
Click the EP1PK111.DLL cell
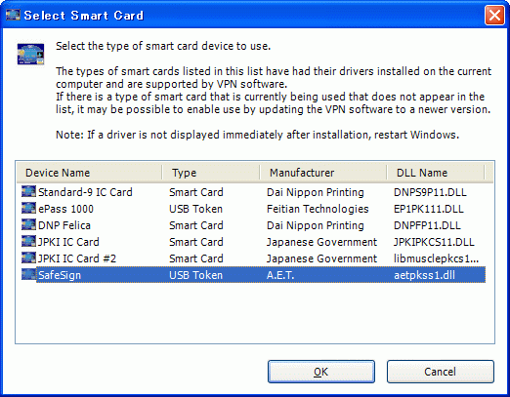coord(429,209)
